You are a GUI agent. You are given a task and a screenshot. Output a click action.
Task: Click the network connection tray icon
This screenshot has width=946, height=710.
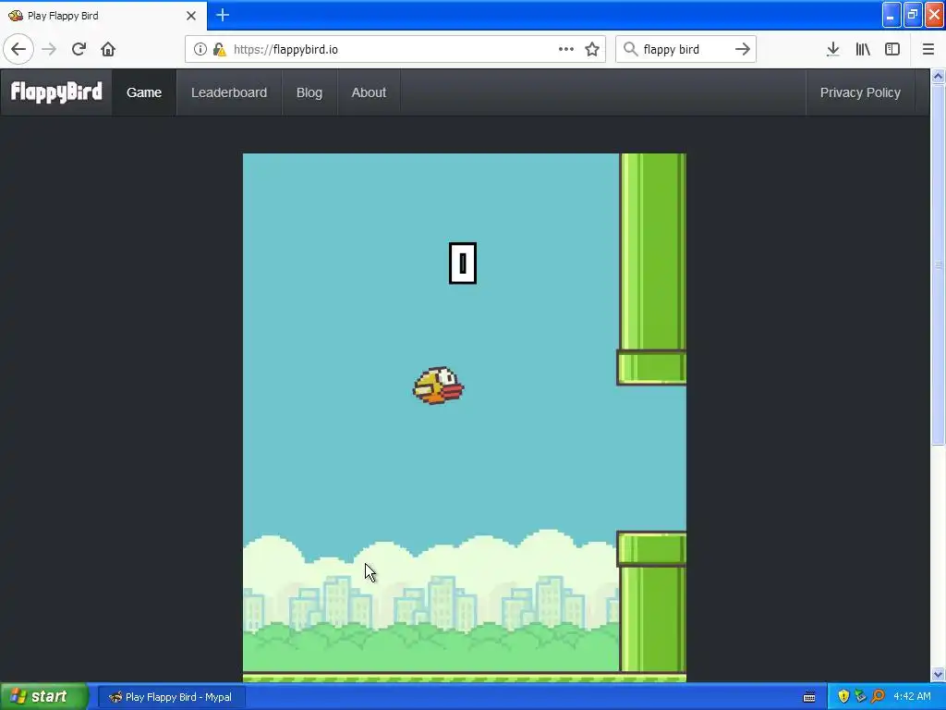tap(861, 697)
